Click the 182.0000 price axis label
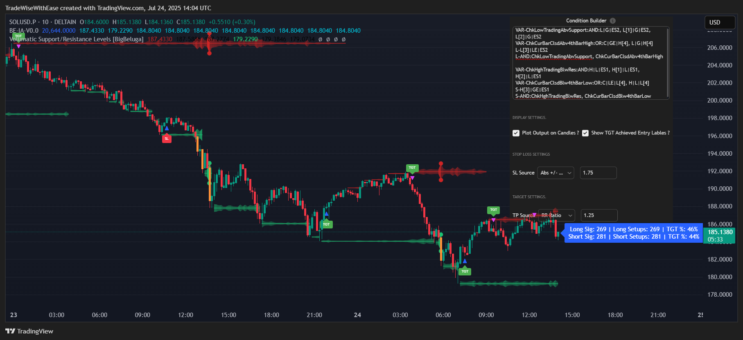Viewport: 743px width, 340px height. pyautogui.click(x=720, y=259)
